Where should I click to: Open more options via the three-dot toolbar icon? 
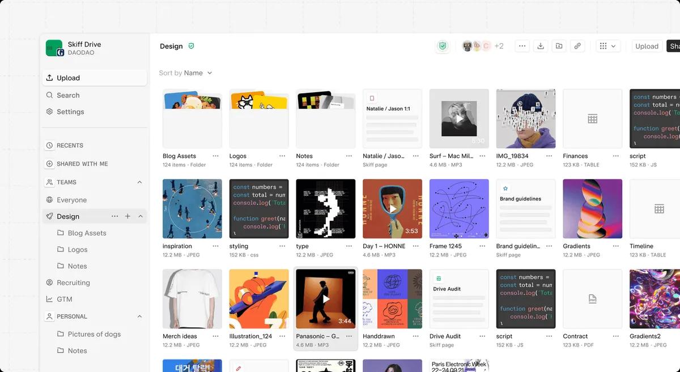coord(522,46)
